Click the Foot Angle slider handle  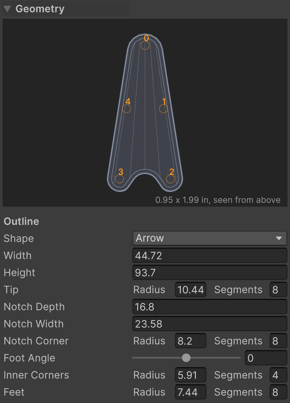(x=186, y=358)
